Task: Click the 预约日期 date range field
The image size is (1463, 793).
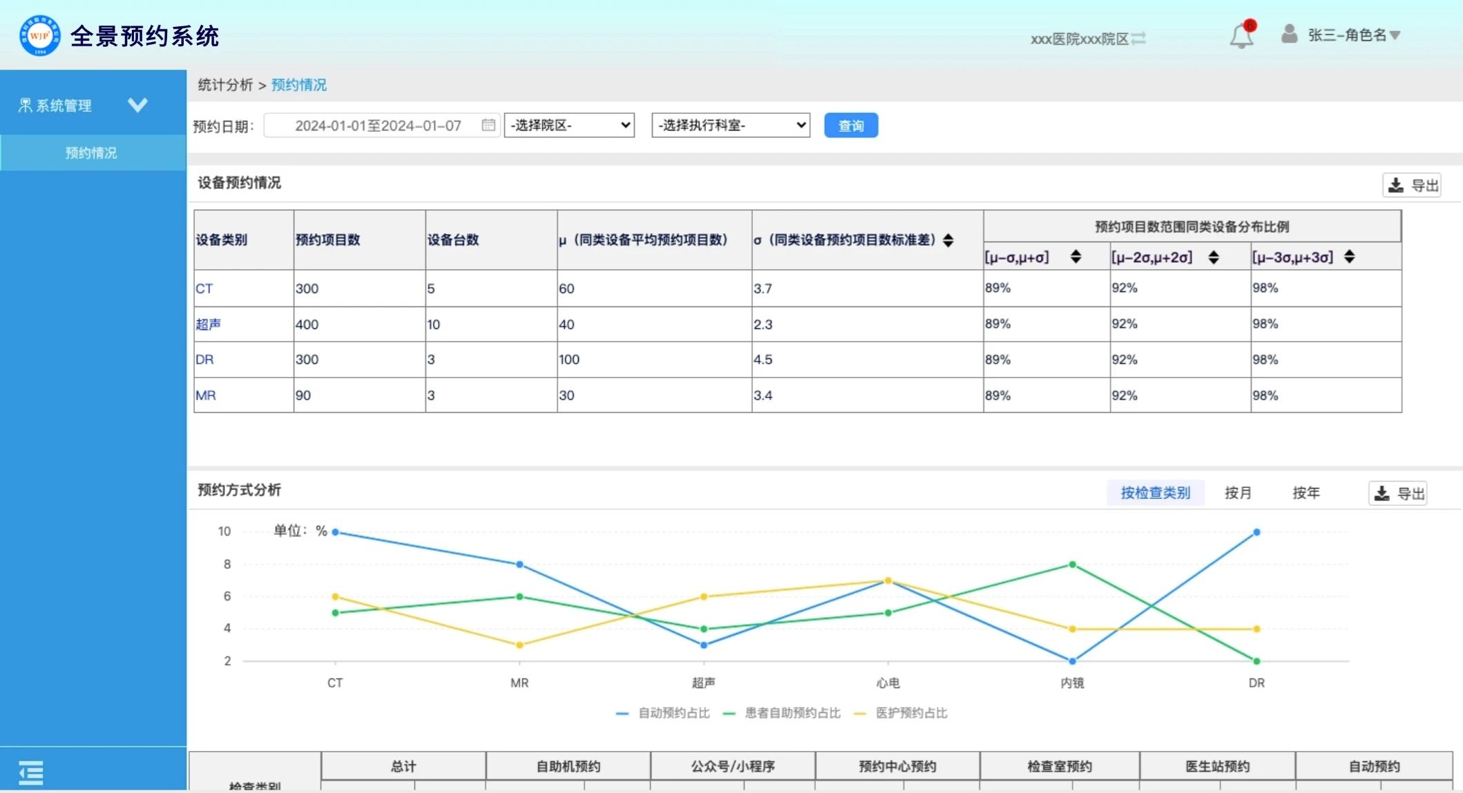Action: click(x=381, y=126)
